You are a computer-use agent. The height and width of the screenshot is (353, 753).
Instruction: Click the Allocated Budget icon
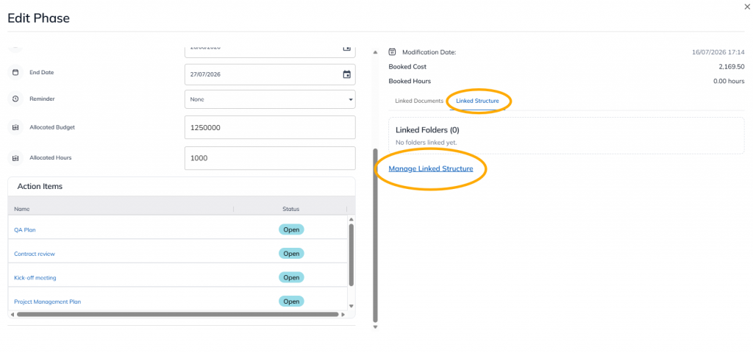(x=15, y=128)
